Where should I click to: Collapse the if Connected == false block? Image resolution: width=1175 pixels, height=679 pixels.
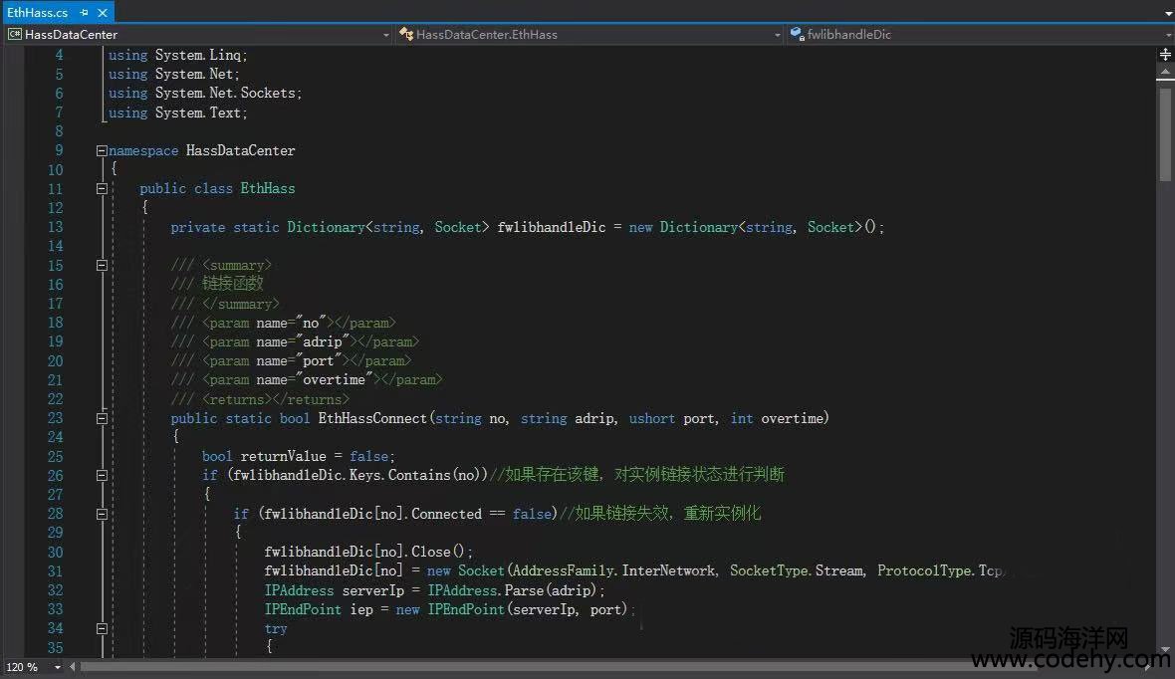(102, 514)
